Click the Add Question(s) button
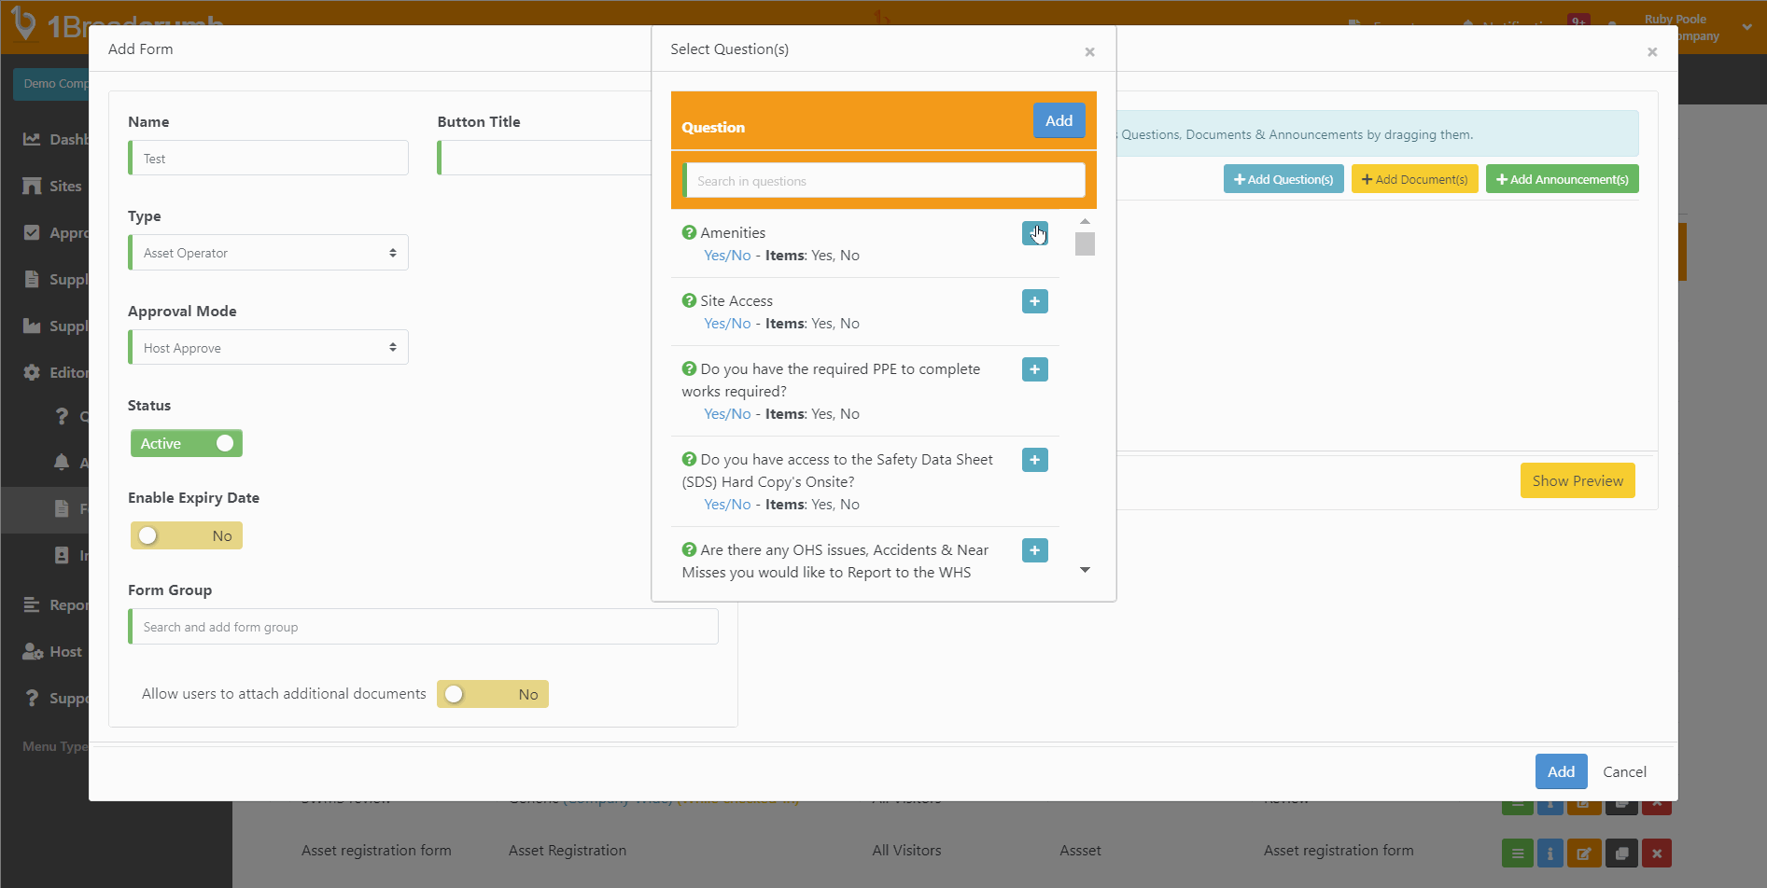The width and height of the screenshot is (1767, 888). (x=1283, y=178)
